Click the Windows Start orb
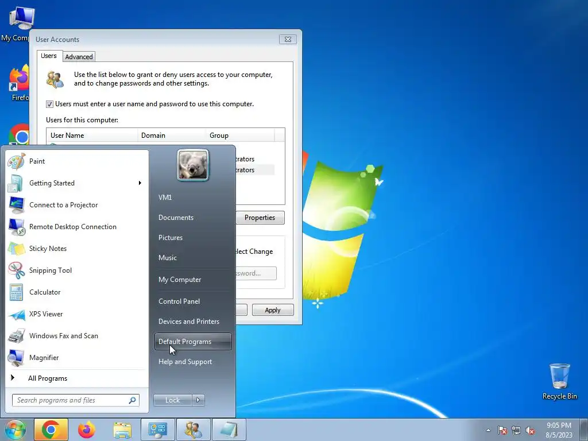The image size is (588, 441). pyautogui.click(x=15, y=430)
